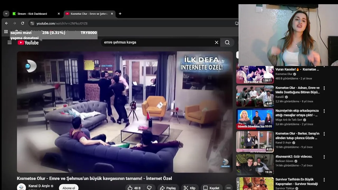This screenshot has height=190, width=338.
Task: Open the YouTube hamburger guide menu
Action: coord(10,42)
